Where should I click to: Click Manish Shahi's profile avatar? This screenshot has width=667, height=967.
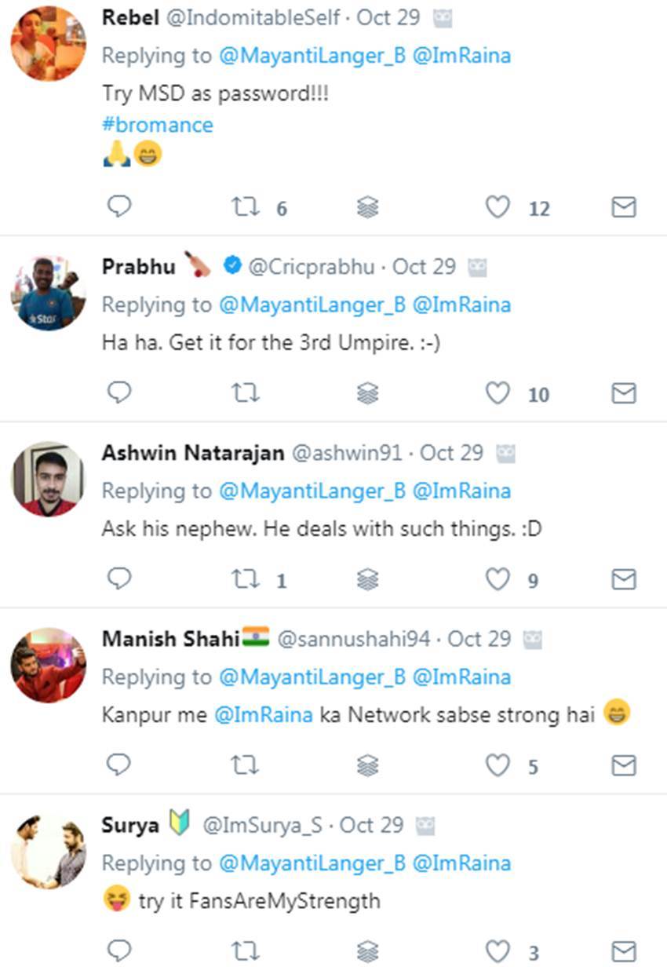click(x=48, y=665)
